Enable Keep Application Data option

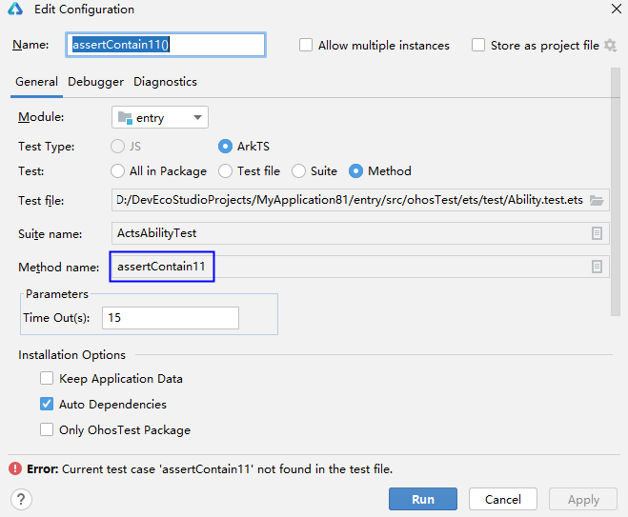tap(47, 378)
